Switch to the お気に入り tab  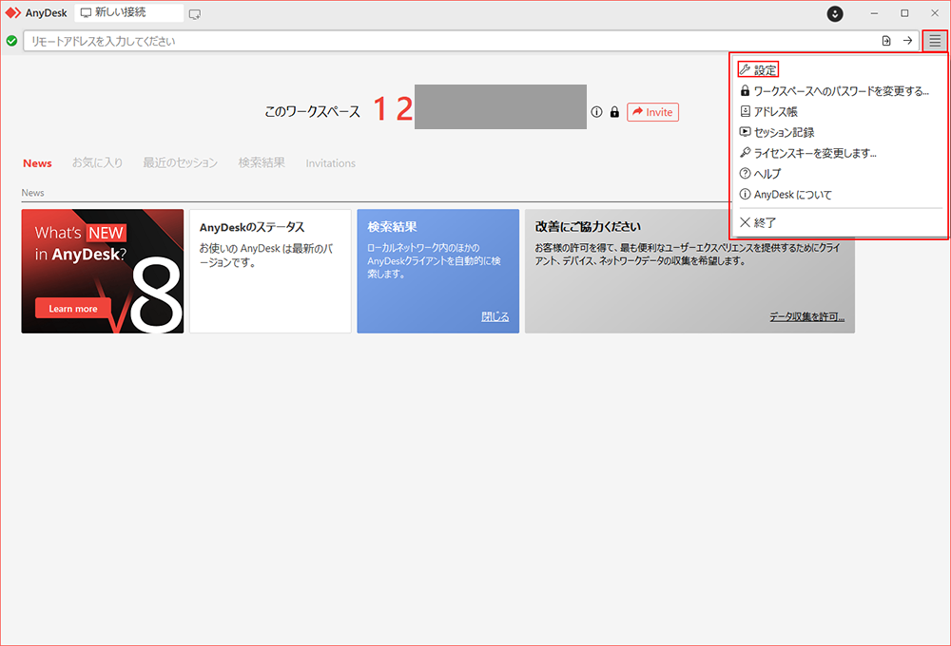(98, 162)
